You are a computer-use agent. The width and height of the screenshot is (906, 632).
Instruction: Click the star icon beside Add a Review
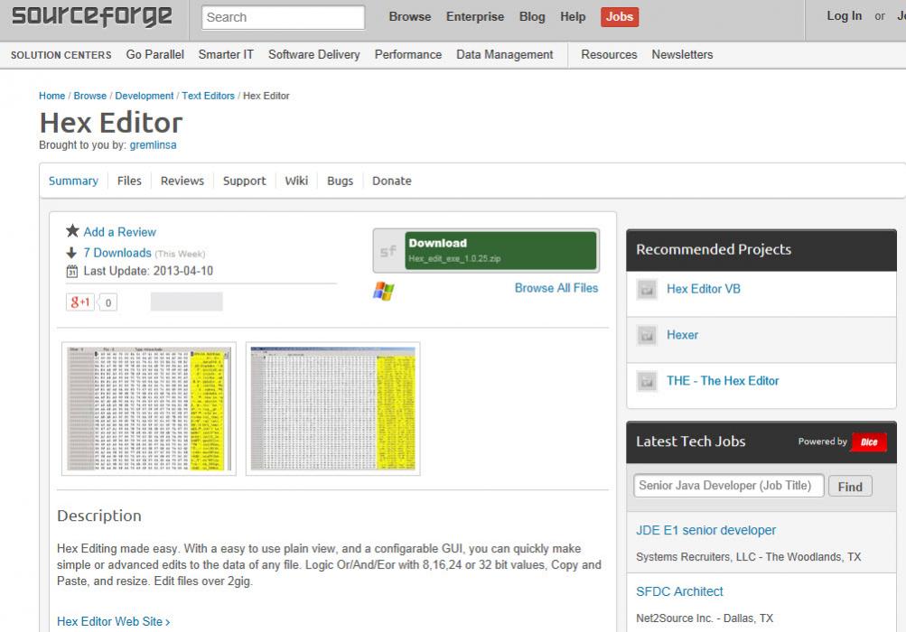tap(72, 231)
